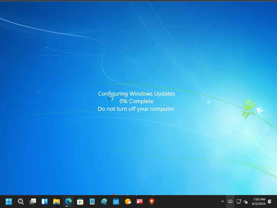Open the Maps app icon
The height and width of the screenshot is (208, 277).
(x=151, y=201)
